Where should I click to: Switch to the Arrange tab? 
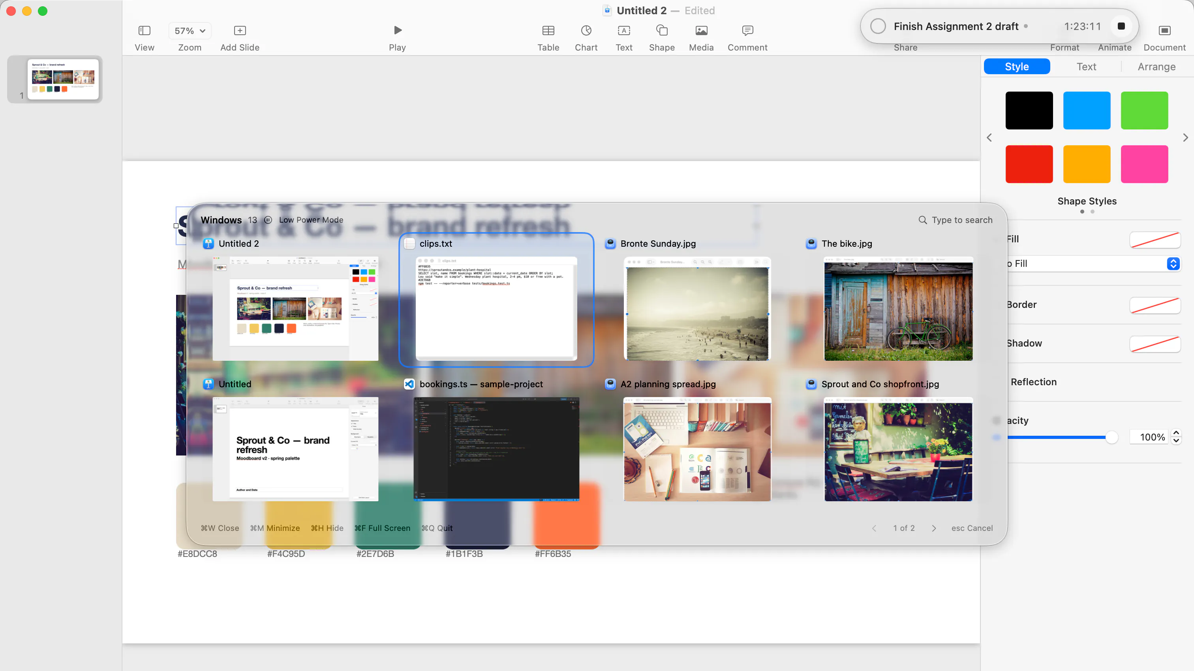pos(1156,67)
